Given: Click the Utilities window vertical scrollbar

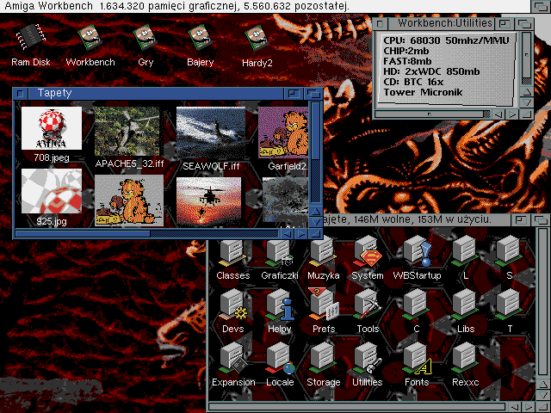Looking at the screenshot, I should [526, 59].
